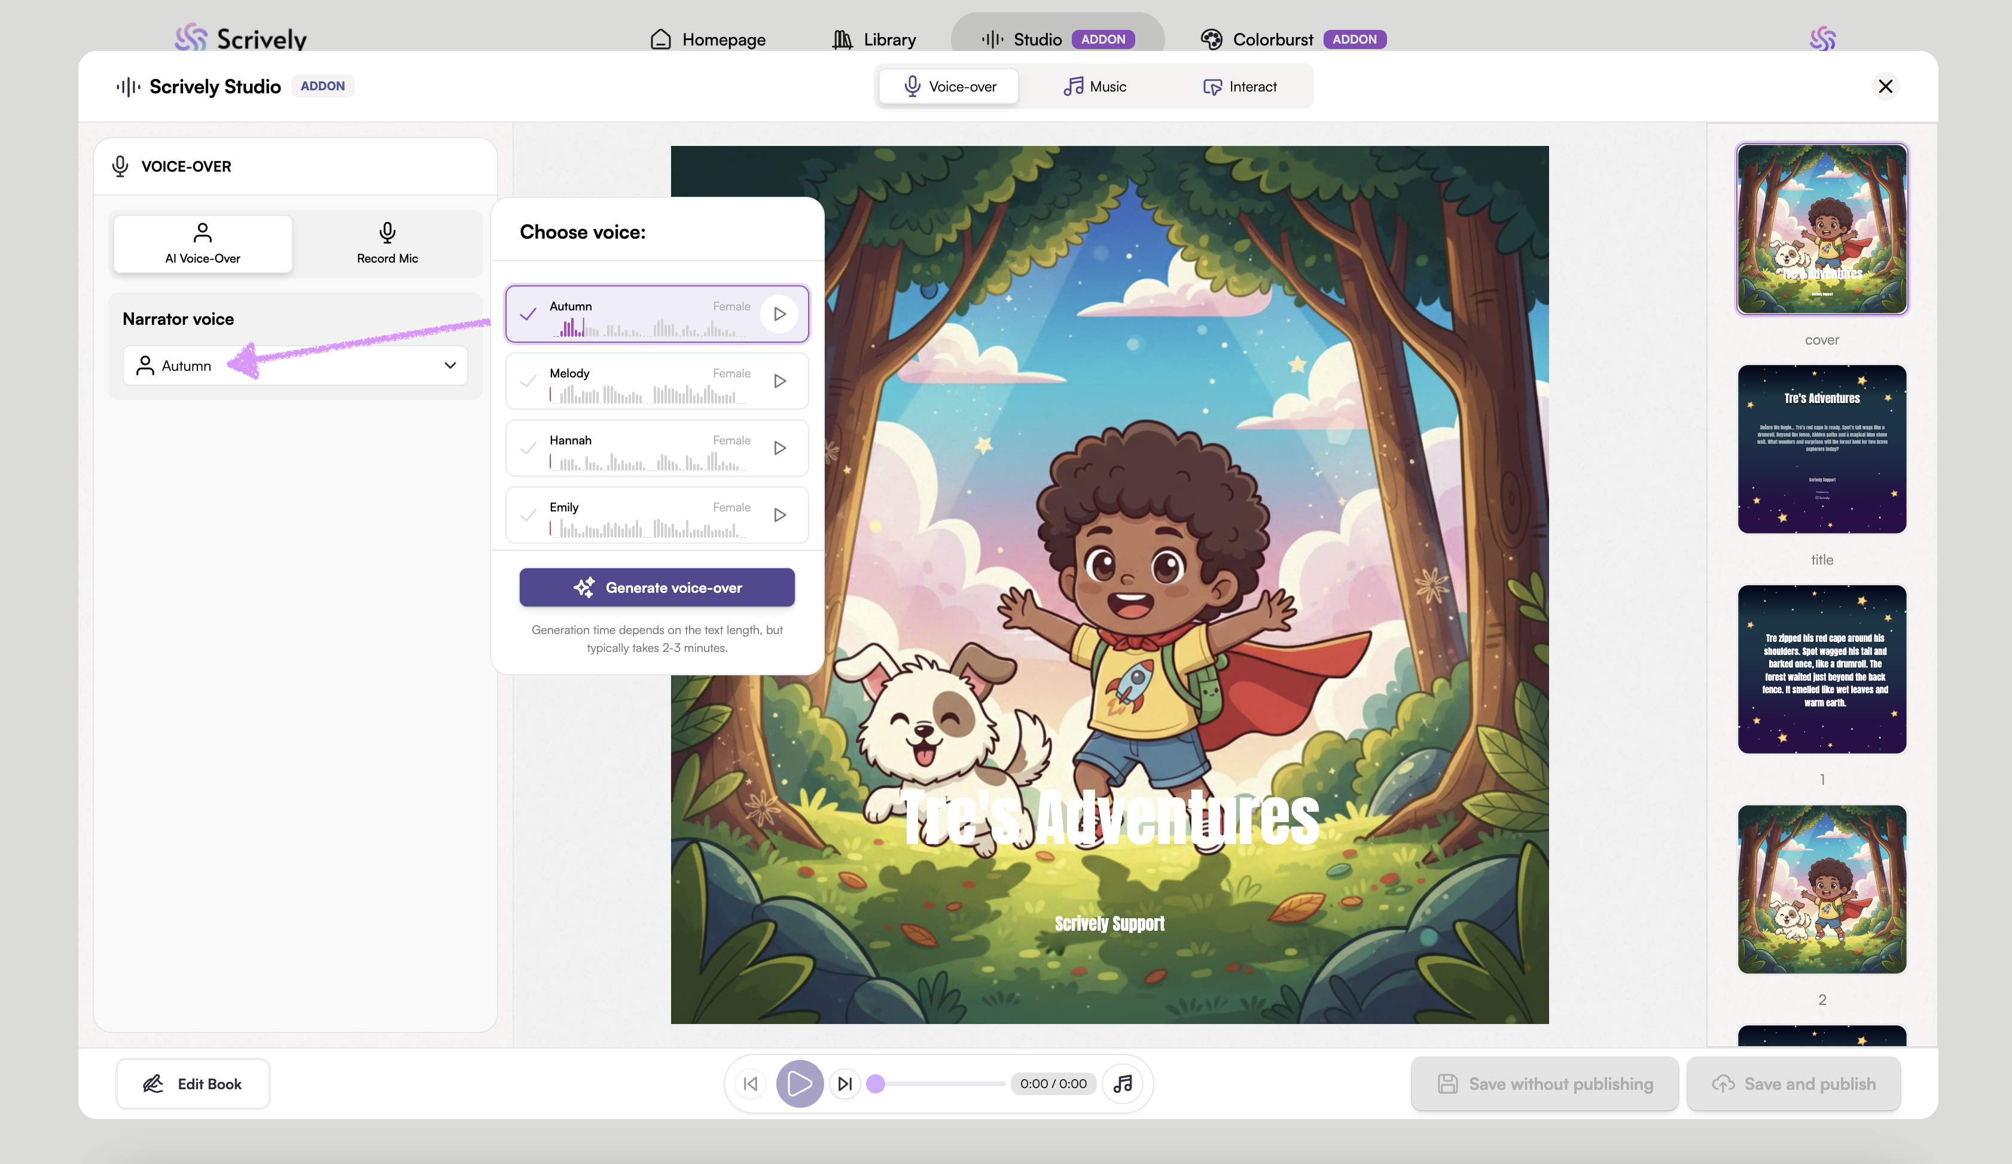Click the playback progress slider handle
This screenshot has height=1164, width=2012.
point(876,1083)
